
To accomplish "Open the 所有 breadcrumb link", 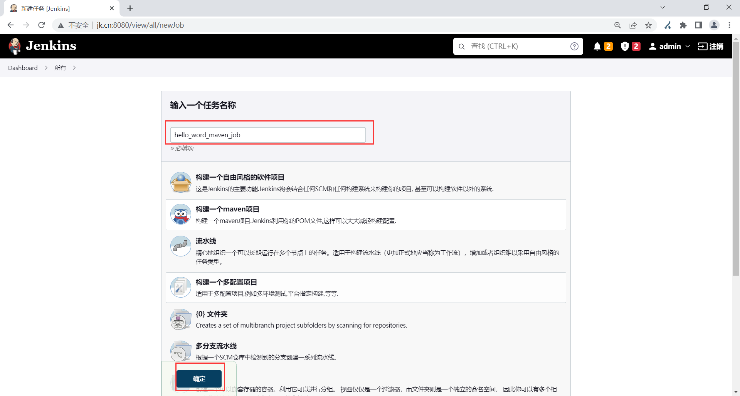I will (60, 68).
